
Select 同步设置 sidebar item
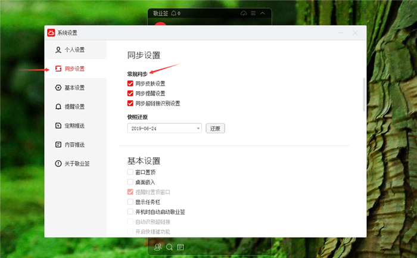tap(76, 69)
